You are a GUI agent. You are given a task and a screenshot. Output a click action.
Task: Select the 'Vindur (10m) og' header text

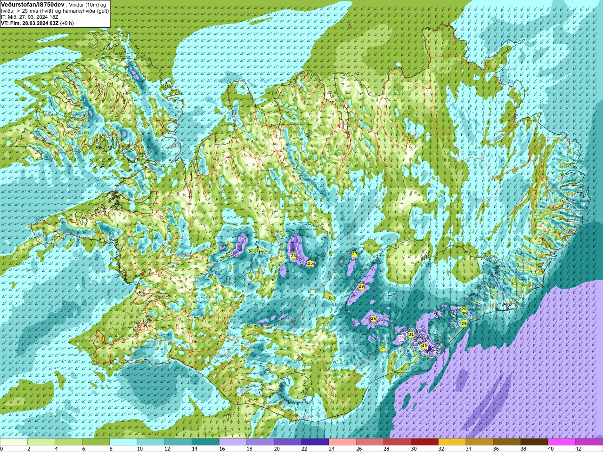[88, 5]
